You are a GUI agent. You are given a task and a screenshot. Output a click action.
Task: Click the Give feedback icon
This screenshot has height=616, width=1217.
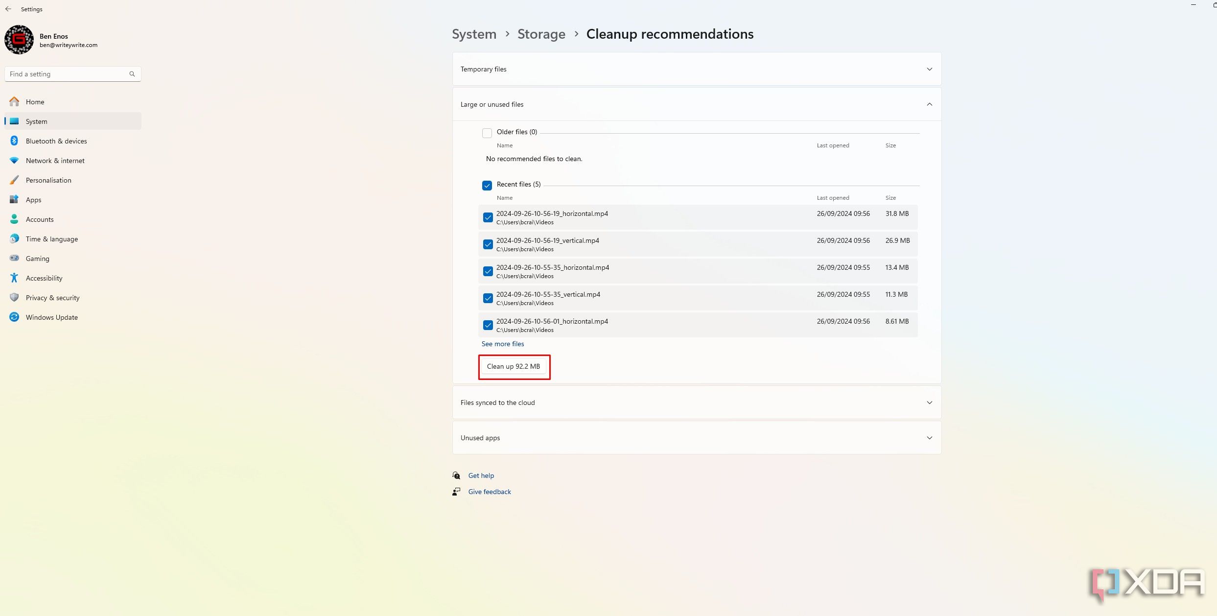point(456,492)
